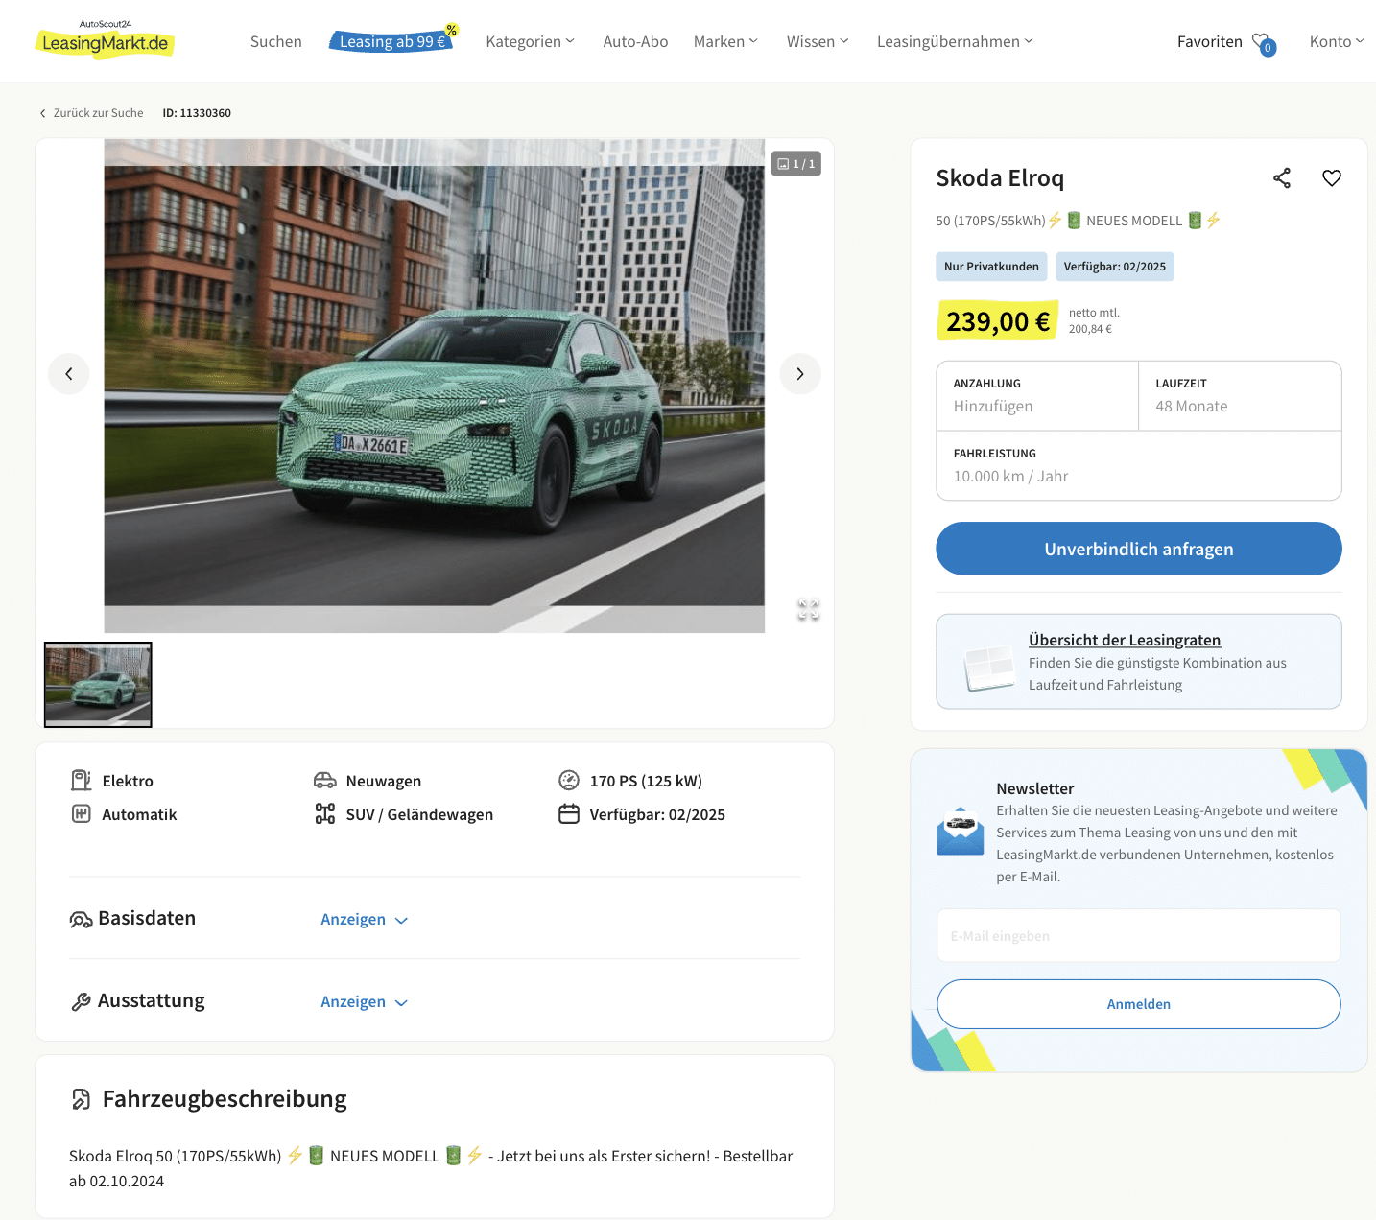Click the Automatik gearbox icon
The width and height of the screenshot is (1376, 1220).
tap(82, 814)
